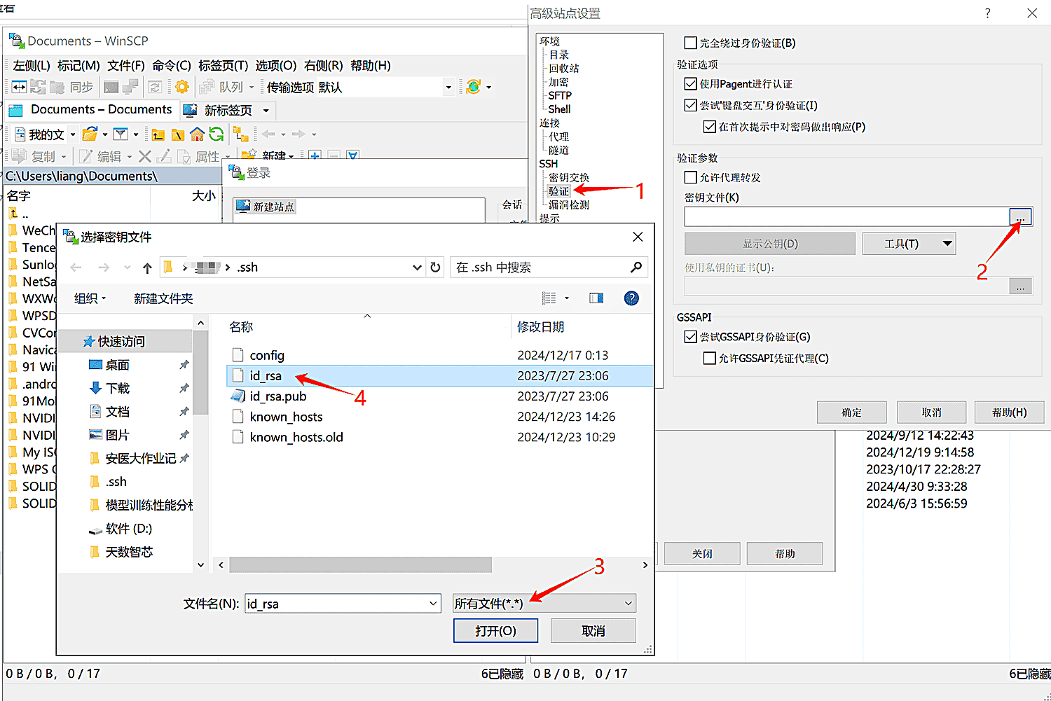Check 完全绕过身份验证(B) checkbox
Screen dimensions: 1051x701
(691, 43)
